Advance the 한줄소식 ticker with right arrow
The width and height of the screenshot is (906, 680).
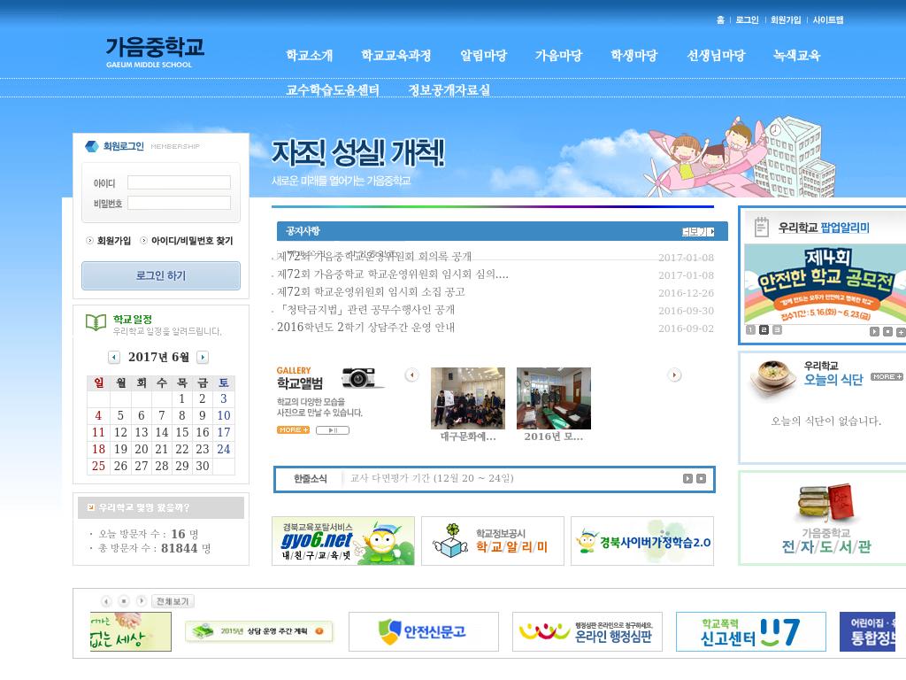tap(687, 478)
